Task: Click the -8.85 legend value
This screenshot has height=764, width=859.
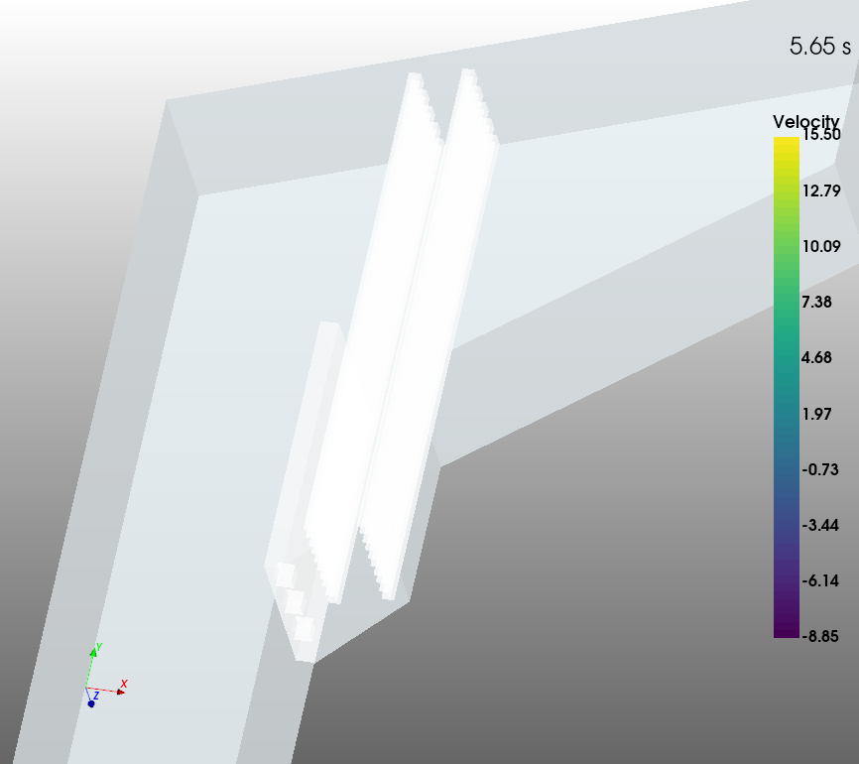Action: pos(820,636)
